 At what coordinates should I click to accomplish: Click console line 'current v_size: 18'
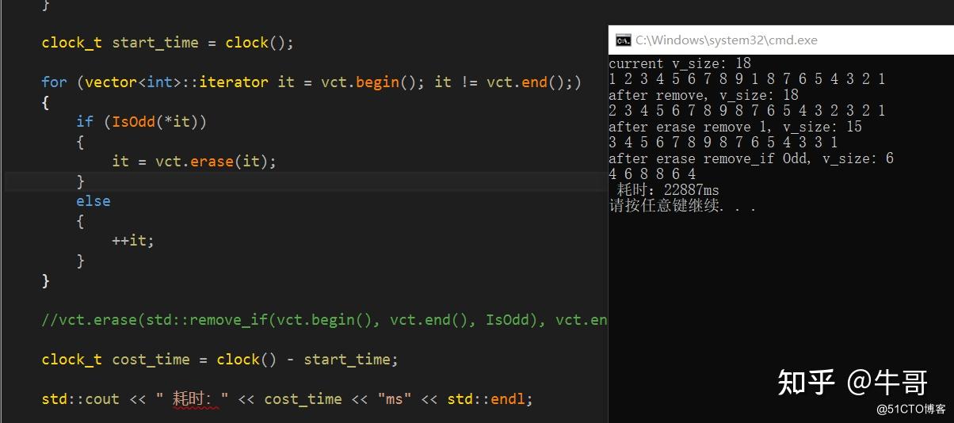[x=680, y=63]
